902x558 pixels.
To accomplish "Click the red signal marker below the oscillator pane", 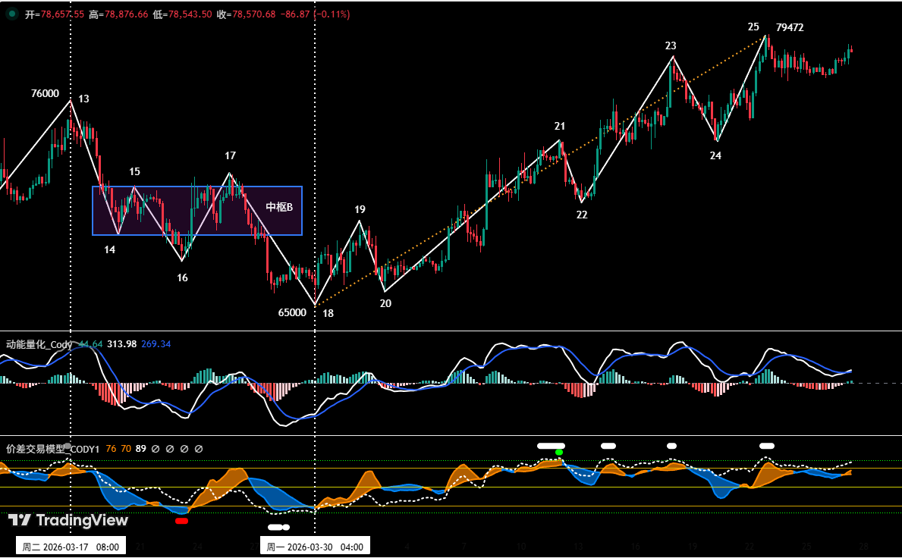I will pyautogui.click(x=181, y=522).
